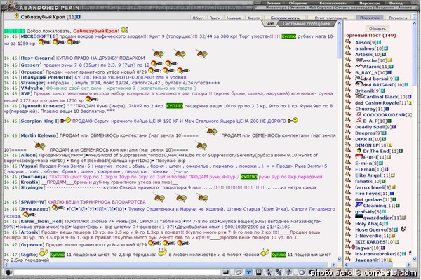Screen dimensions: 421x280
Task: Switch to Системные сообщения tab
Action: tap(306, 24)
